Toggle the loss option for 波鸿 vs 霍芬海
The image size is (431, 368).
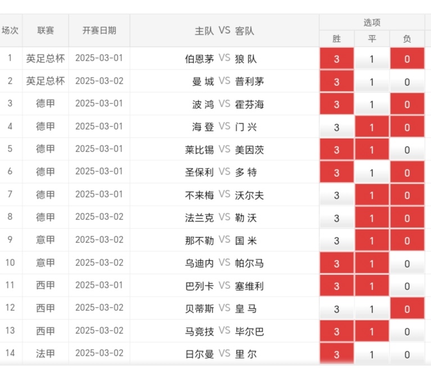(x=407, y=104)
